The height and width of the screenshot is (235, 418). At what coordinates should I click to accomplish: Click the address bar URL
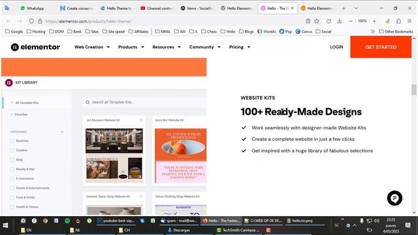(88, 22)
